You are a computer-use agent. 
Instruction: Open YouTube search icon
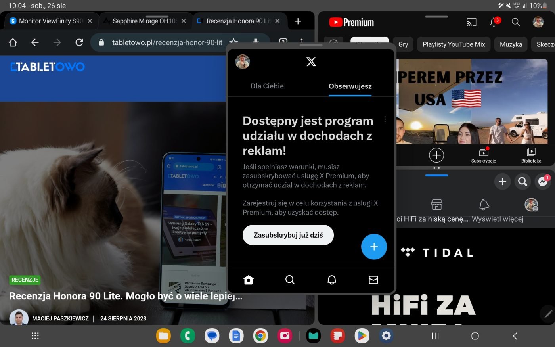click(516, 22)
